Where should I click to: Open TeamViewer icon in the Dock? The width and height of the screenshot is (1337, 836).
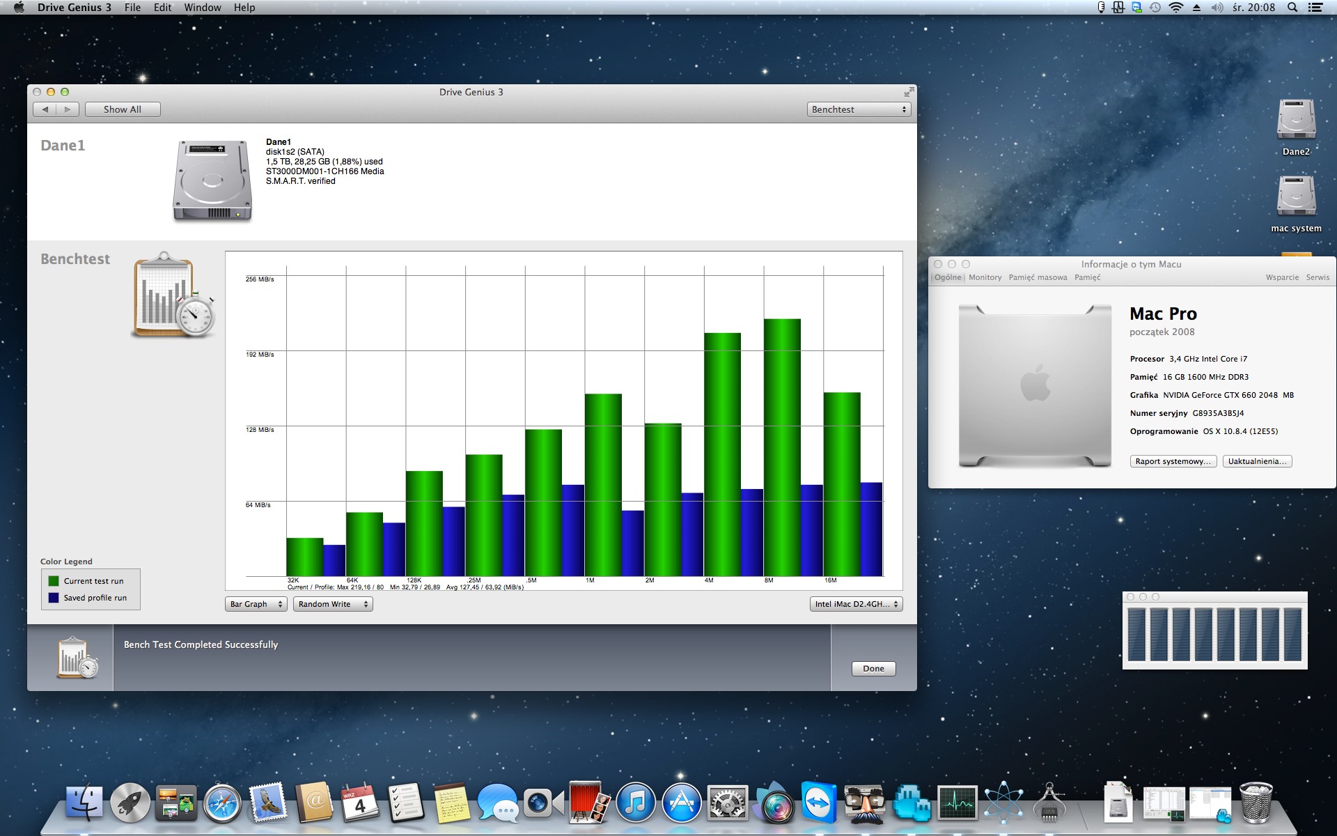pos(819,803)
